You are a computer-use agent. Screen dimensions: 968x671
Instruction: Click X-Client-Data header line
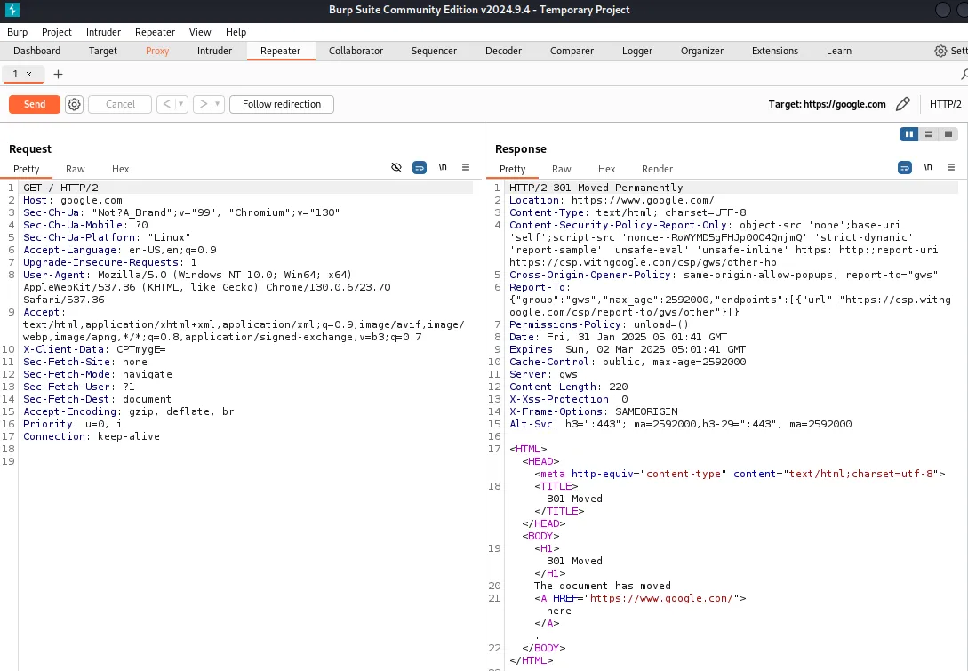pos(94,349)
